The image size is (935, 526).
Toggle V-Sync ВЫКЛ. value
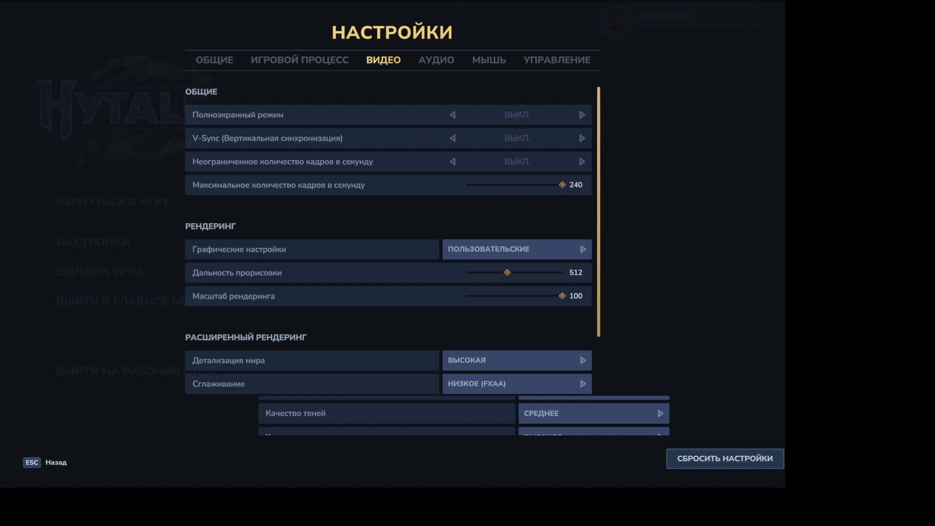click(x=517, y=138)
